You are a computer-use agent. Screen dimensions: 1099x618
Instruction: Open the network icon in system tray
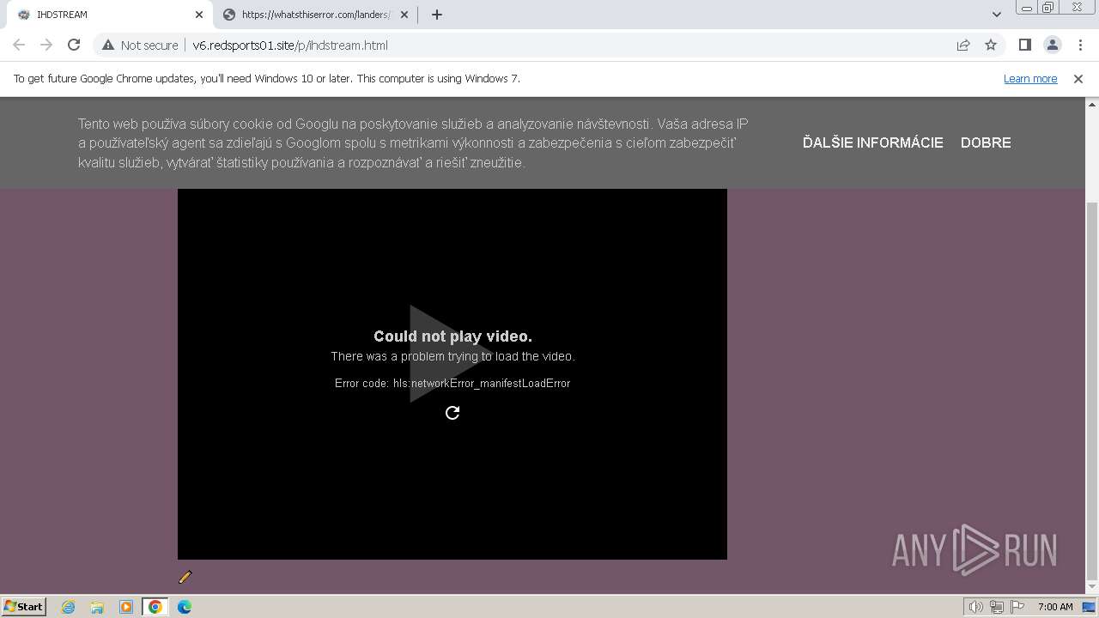tap(997, 607)
